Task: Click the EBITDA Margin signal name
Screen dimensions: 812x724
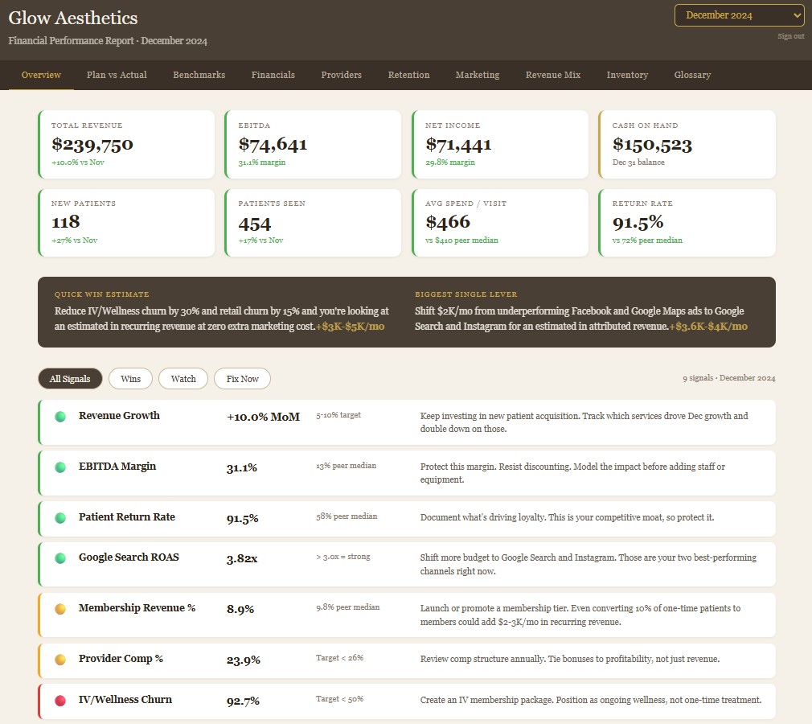Action: (117, 467)
